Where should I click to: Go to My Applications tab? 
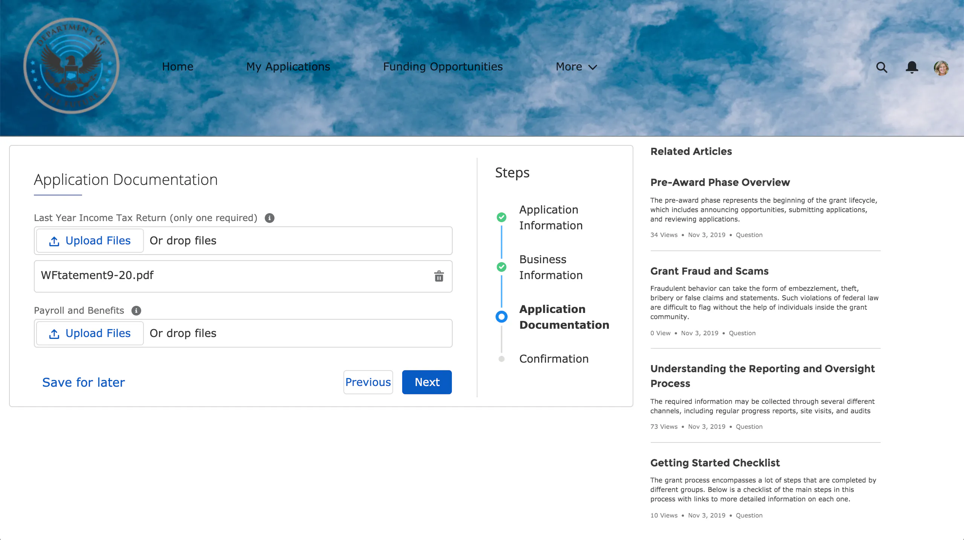pyautogui.click(x=288, y=67)
